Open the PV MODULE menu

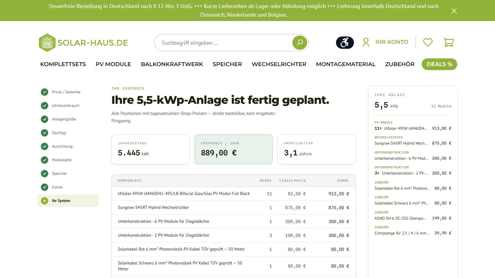tap(113, 64)
